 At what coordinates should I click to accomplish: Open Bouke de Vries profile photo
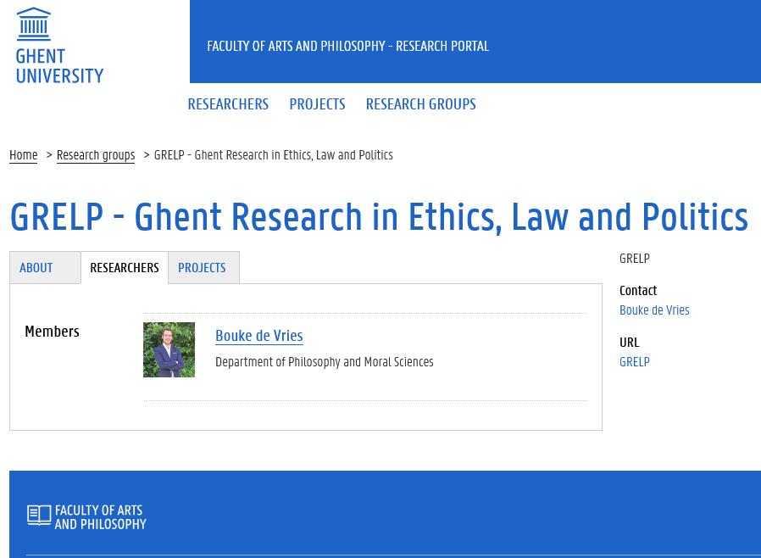[169, 349]
